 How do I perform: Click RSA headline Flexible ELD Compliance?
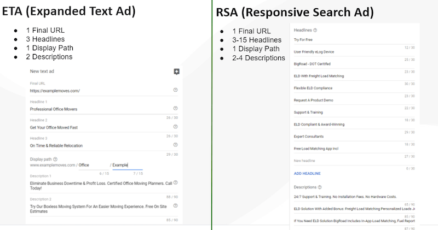pyautogui.click(x=354, y=88)
